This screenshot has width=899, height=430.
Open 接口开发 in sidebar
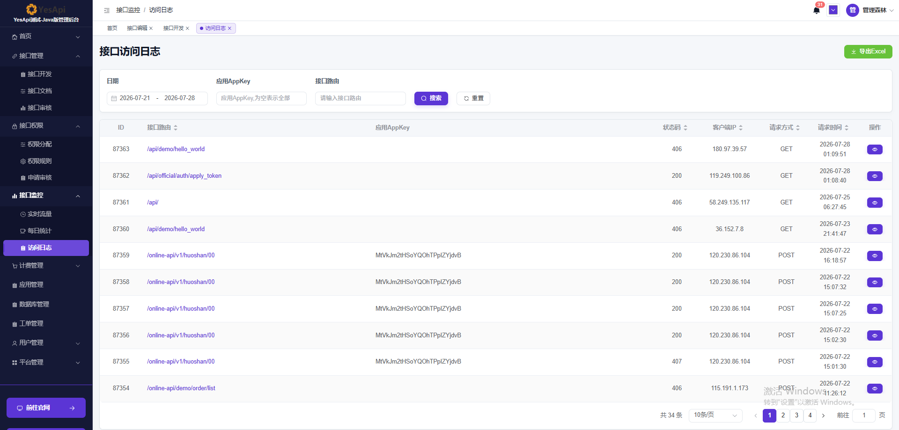(46, 74)
